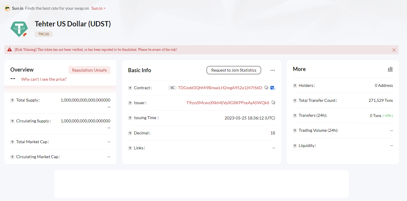Click the help icon beside Issuing Time

[x=130, y=118]
